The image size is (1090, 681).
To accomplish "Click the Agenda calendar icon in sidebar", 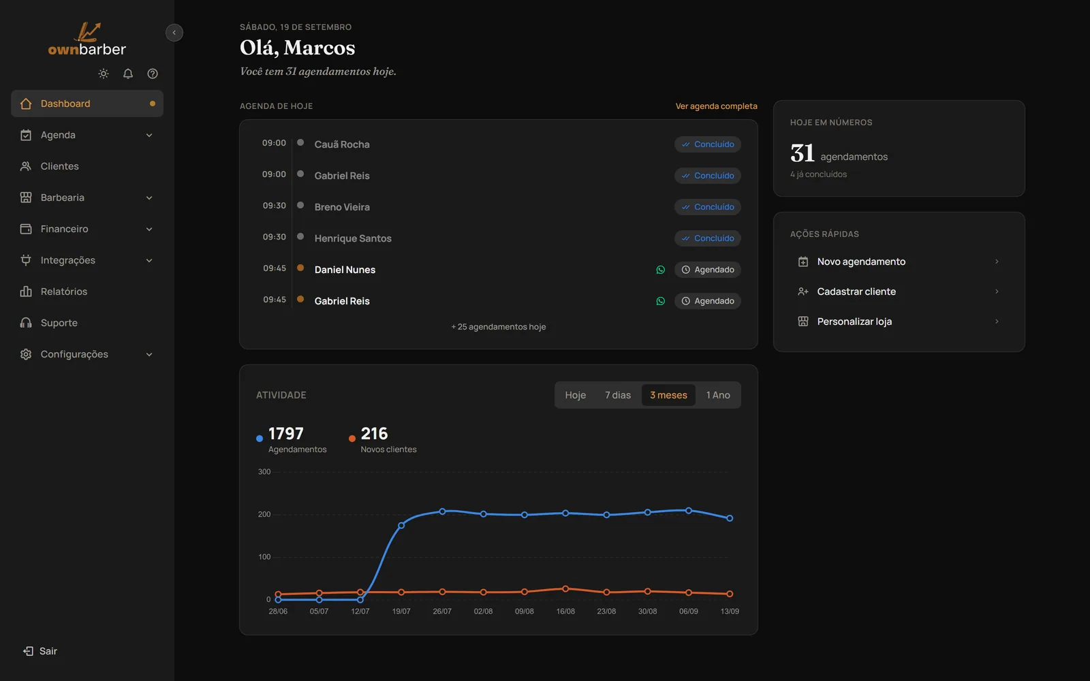I will (26, 135).
